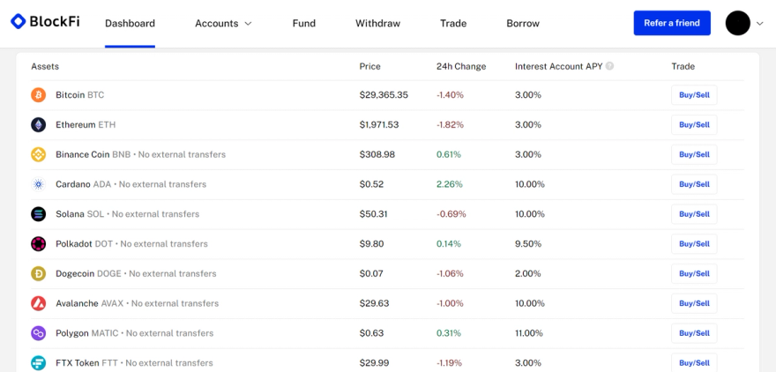Select the Polkadot DOT asset name
Image resolution: width=776 pixels, height=372 pixels.
(84, 244)
